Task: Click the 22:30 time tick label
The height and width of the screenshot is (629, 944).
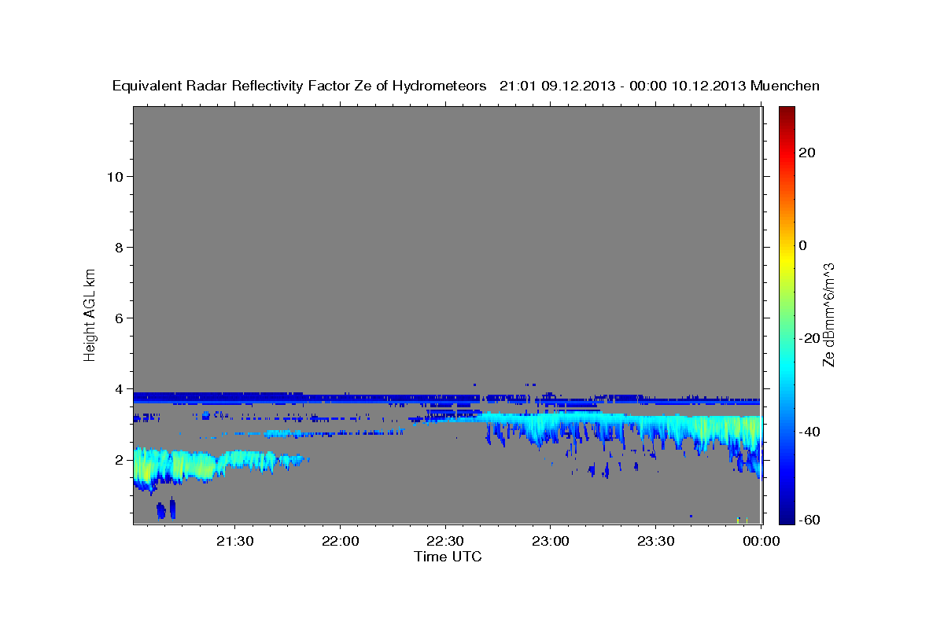Action: (445, 542)
